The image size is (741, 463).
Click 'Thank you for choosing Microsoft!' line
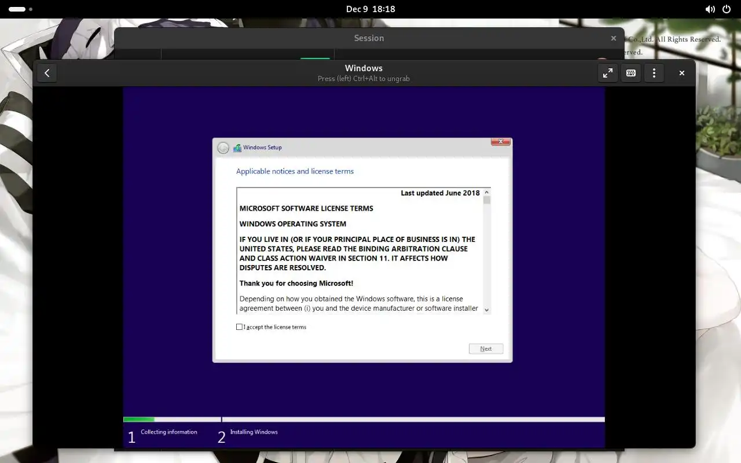[296, 283]
